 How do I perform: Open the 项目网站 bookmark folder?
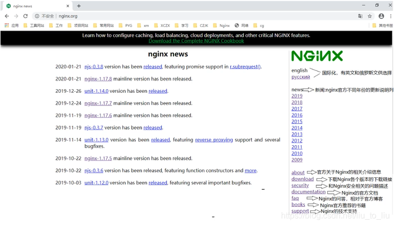coord(78,25)
